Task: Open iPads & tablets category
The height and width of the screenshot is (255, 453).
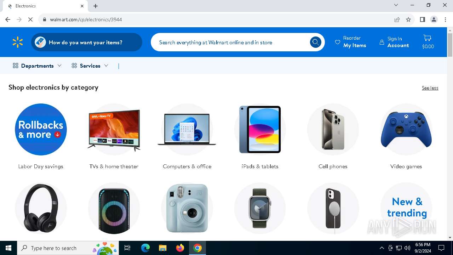Action: coord(260,136)
